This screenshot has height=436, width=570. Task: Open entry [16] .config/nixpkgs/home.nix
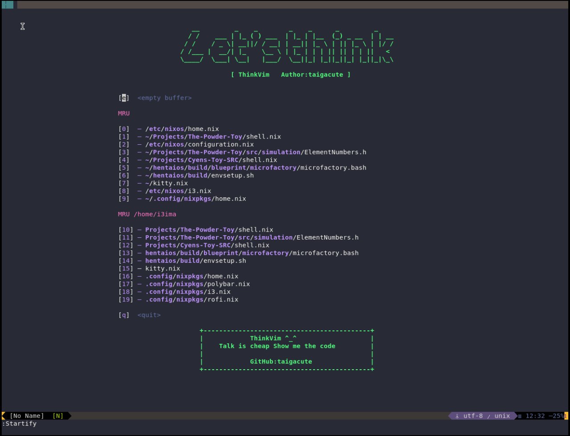(178, 277)
